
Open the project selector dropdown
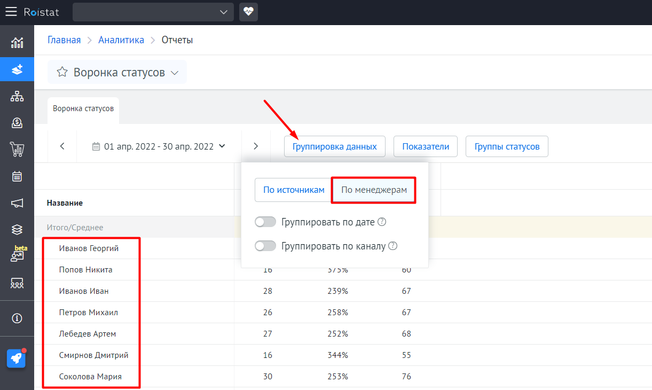pyautogui.click(x=153, y=12)
